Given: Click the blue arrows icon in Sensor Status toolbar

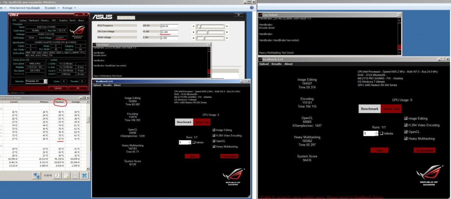Looking at the screenshot, I should tap(37, 175).
